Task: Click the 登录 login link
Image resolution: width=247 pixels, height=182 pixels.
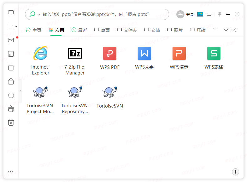Action: click(x=190, y=14)
